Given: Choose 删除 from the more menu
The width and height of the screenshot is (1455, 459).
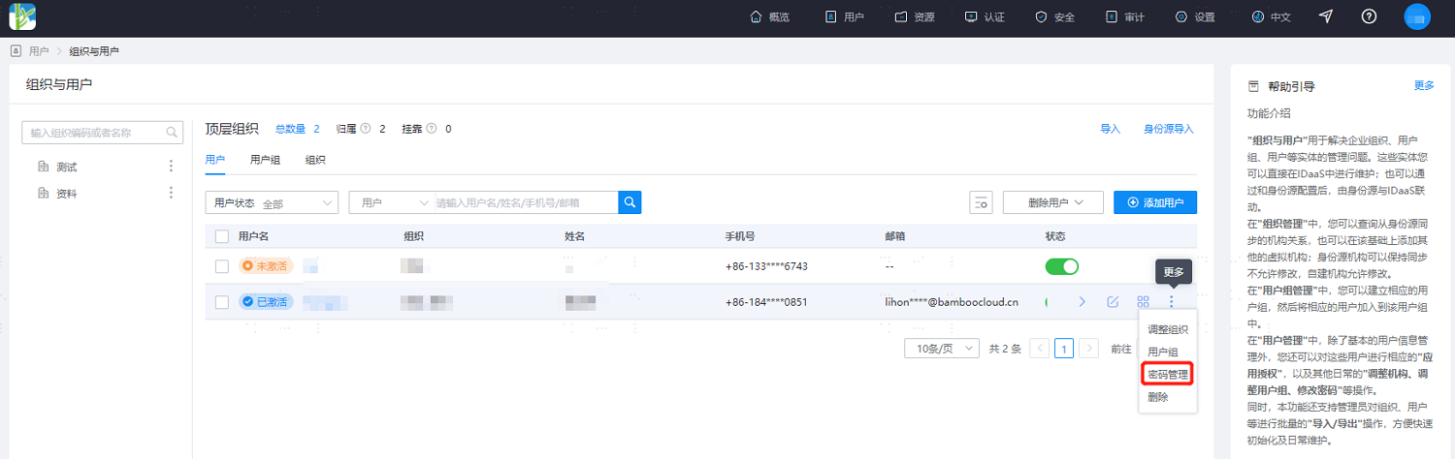Looking at the screenshot, I should 1158,397.
